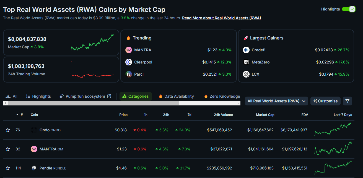Favorite Ondo with its star icon
Screen dimensions: 363x178
point(8,130)
